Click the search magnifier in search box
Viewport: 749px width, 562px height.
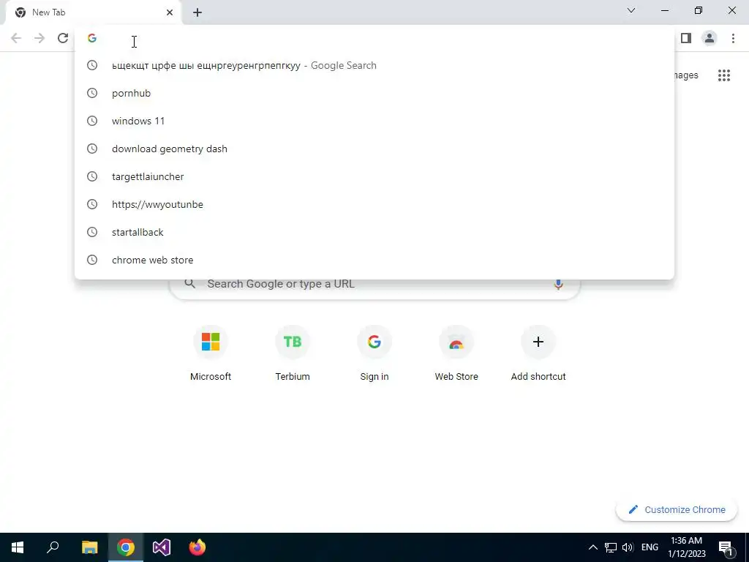(189, 284)
